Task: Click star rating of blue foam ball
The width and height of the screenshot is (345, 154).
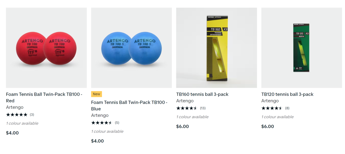Action: click(102, 123)
